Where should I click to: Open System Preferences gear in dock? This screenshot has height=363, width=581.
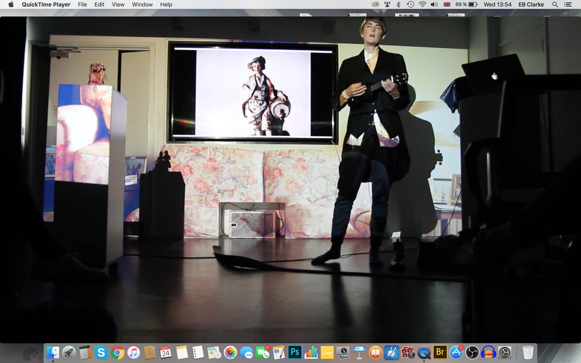point(505,352)
